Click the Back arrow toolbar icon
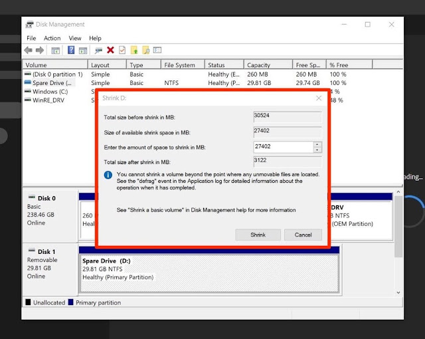425x339 pixels. click(28, 50)
